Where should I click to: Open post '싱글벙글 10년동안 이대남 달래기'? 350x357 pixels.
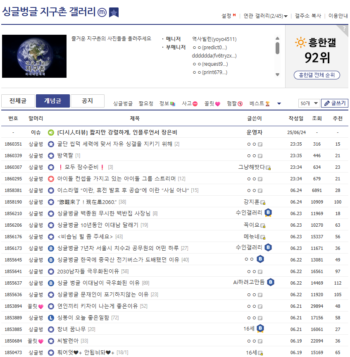click(x=98, y=225)
